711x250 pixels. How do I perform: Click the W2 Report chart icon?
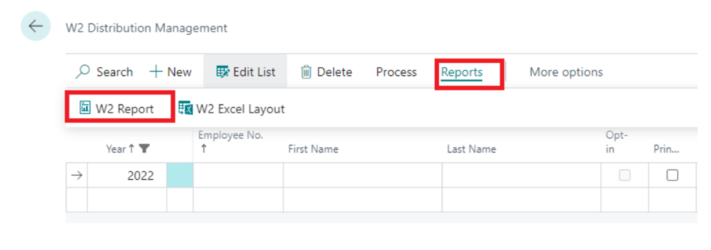click(x=85, y=108)
